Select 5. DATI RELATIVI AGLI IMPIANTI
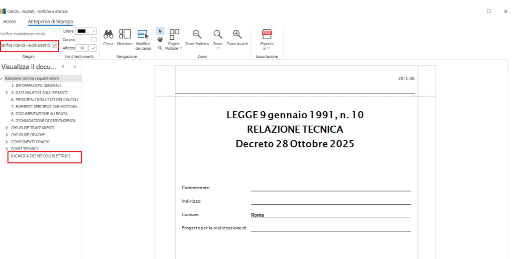Image resolution: width=515 pixels, height=259 pixels. point(39,93)
